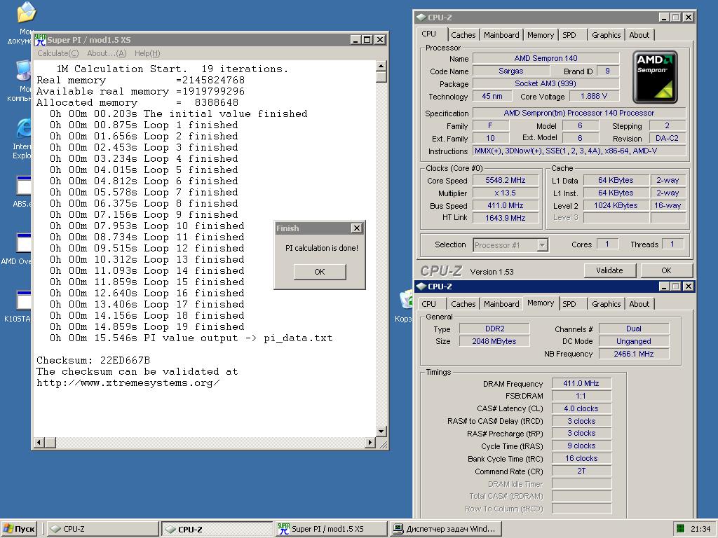The width and height of the screenshot is (718, 538).
Task: Open Calculate menu in Super PI
Action: tap(58, 53)
